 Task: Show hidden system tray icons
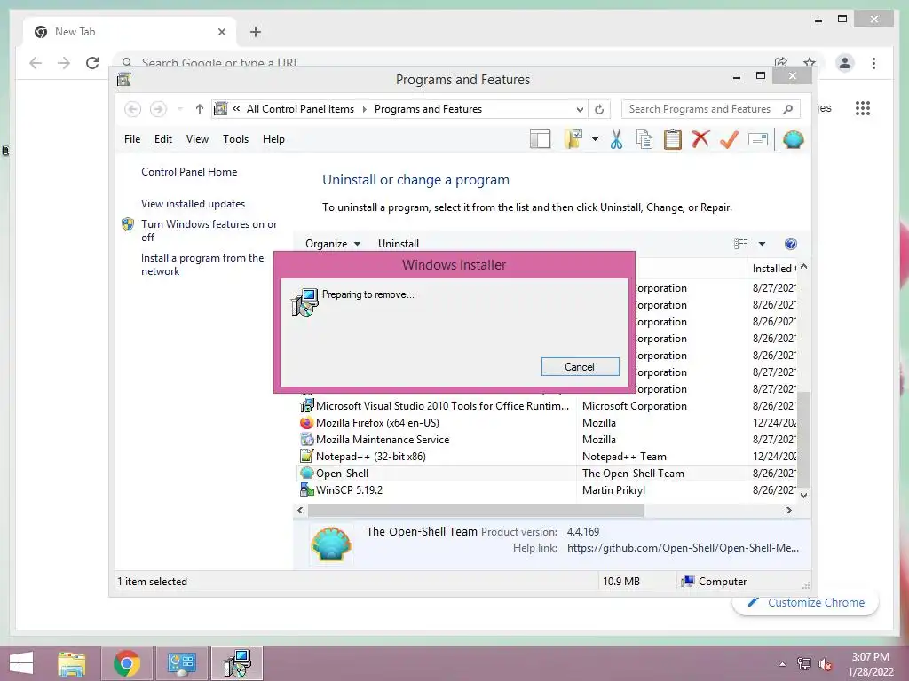pos(783,664)
